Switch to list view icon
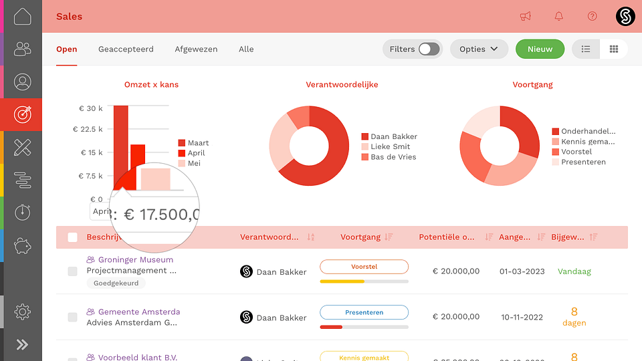The image size is (642, 361). pyautogui.click(x=586, y=49)
